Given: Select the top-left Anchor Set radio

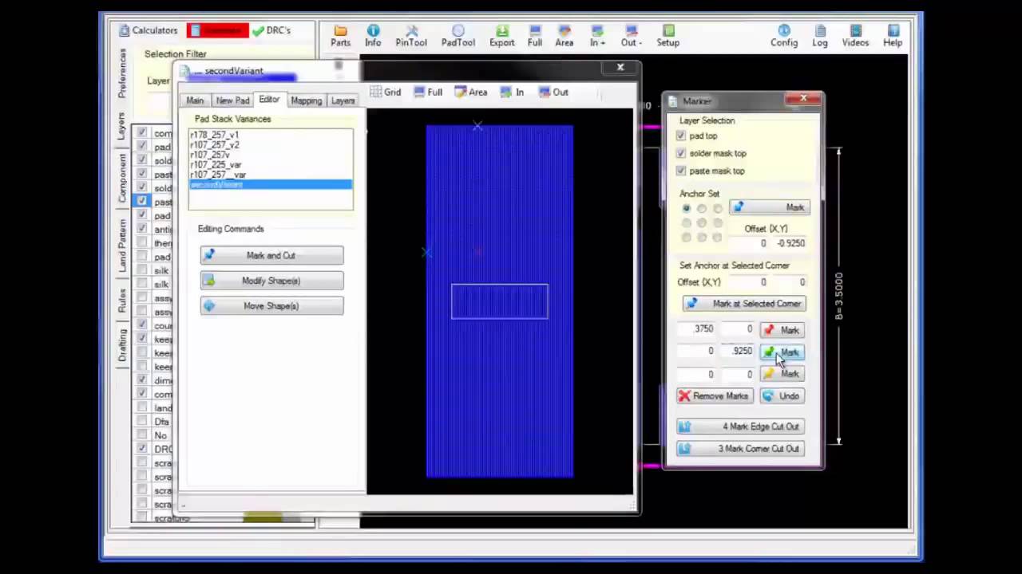Looking at the screenshot, I should point(686,209).
